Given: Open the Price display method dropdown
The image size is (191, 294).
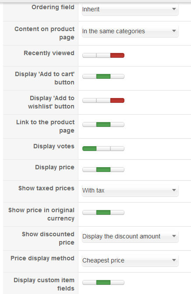Looking at the screenshot, I should pos(130,260).
